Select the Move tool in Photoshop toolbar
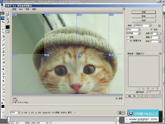The height and width of the screenshot is (124, 165). click(x=3, y=22)
